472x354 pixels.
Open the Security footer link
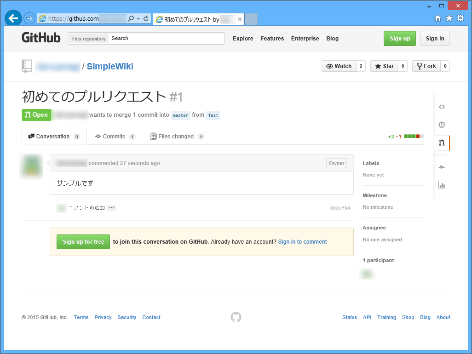point(127,317)
